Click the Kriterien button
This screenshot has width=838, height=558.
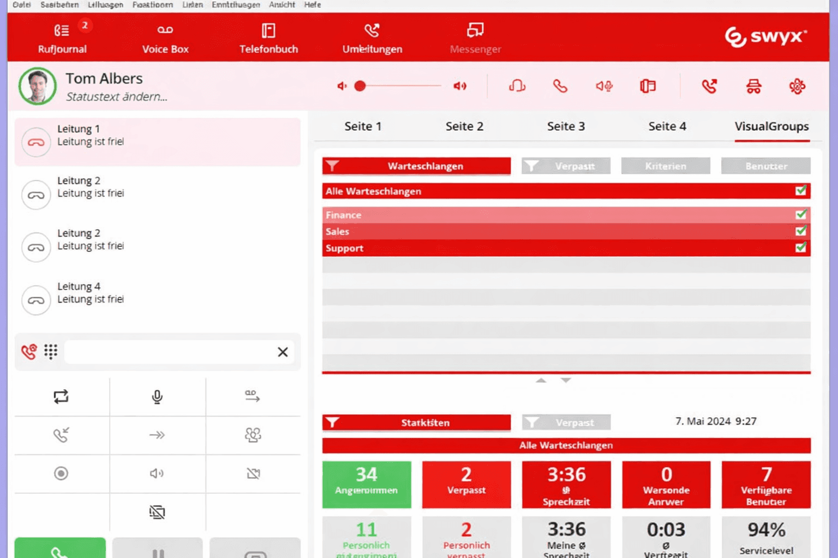point(665,166)
